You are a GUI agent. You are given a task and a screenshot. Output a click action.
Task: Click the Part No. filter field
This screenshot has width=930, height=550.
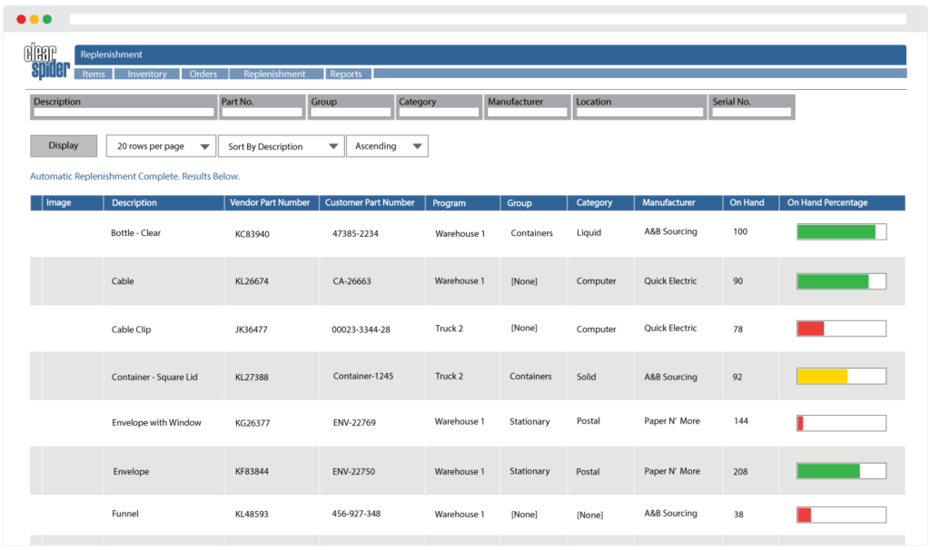(x=262, y=112)
